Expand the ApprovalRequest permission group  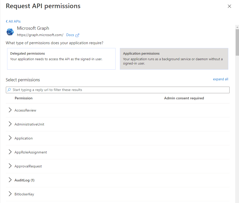coord(10,166)
